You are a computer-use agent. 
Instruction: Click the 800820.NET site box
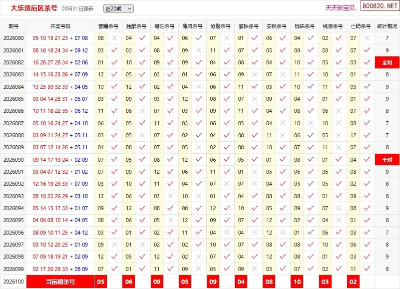pyautogui.click(x=380, y=6)
